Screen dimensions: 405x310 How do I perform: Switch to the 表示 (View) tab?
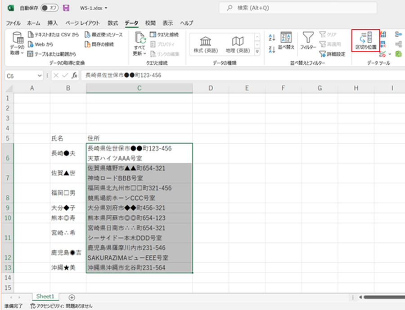168,23
